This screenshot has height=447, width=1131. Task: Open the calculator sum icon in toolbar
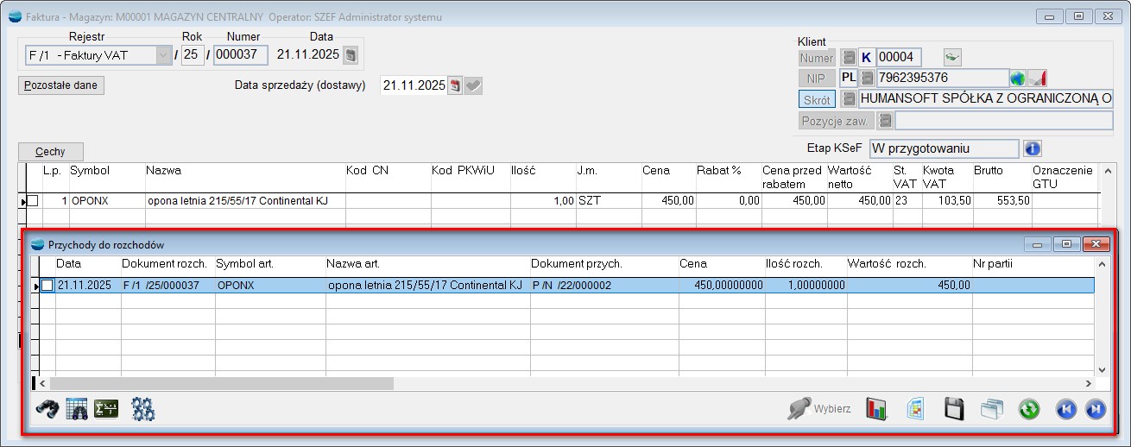pos(106,409)
